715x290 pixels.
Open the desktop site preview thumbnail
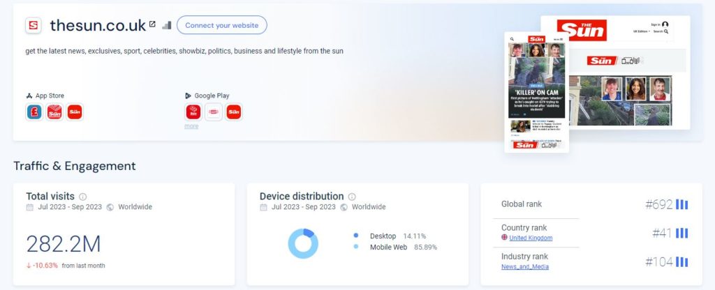629,72
